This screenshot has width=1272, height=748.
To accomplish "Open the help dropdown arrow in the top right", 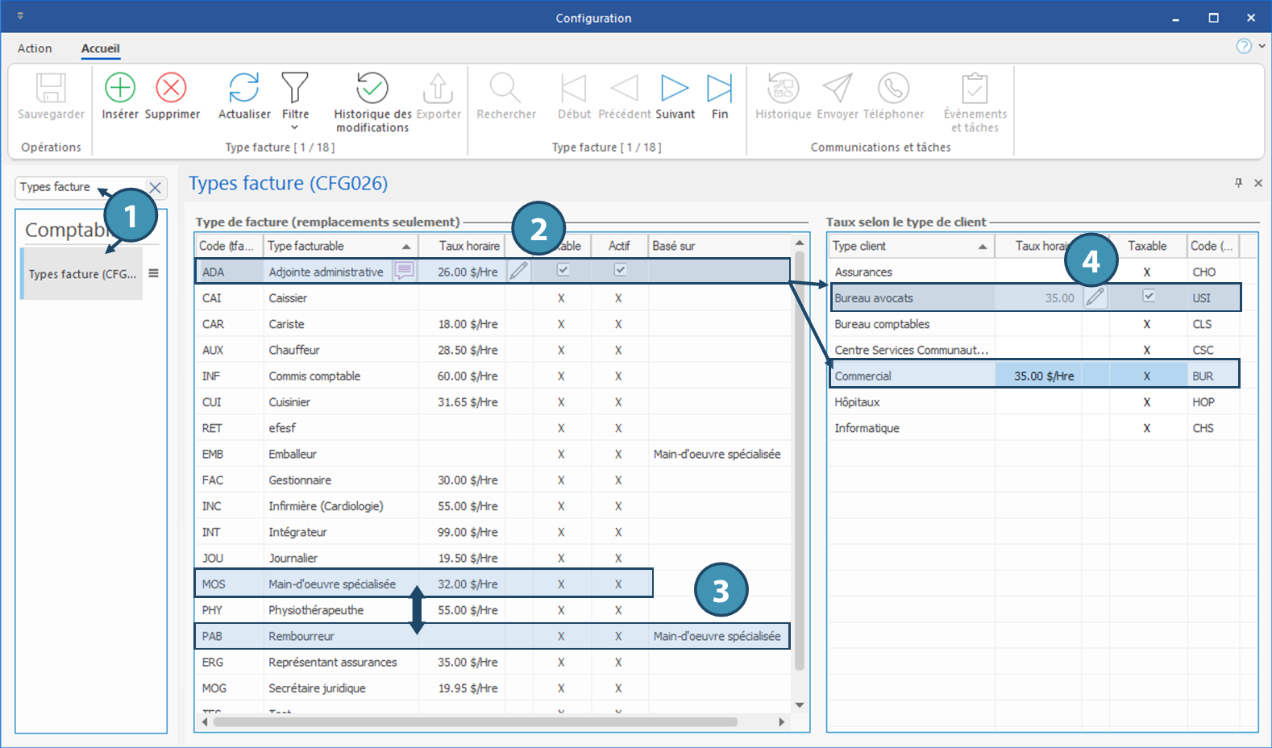I will tap(1262, 47).
